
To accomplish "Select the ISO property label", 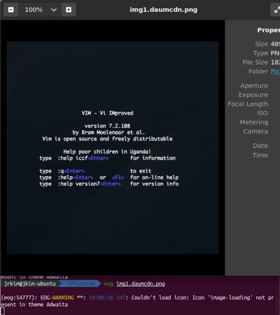I will [263, 113].
